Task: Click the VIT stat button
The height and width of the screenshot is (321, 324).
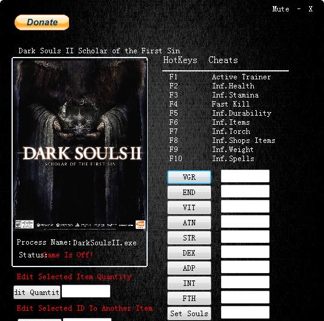Action: coord(189,207)
